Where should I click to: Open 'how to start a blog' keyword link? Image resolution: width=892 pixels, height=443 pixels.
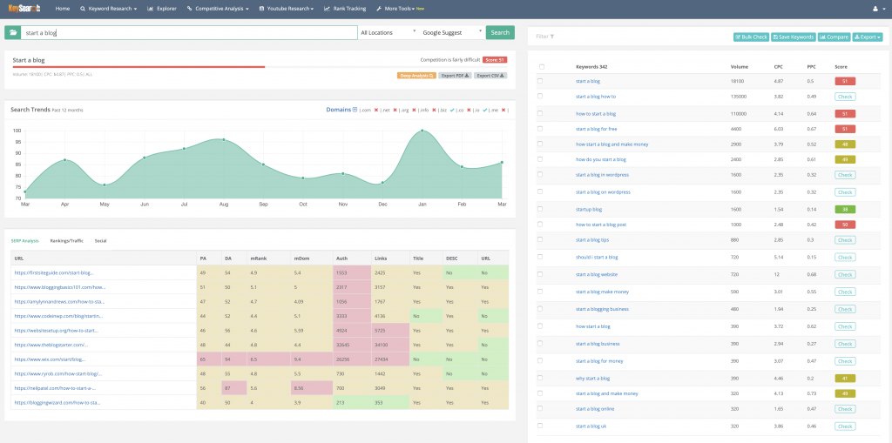pyautogui.click(x=596, y=114)
